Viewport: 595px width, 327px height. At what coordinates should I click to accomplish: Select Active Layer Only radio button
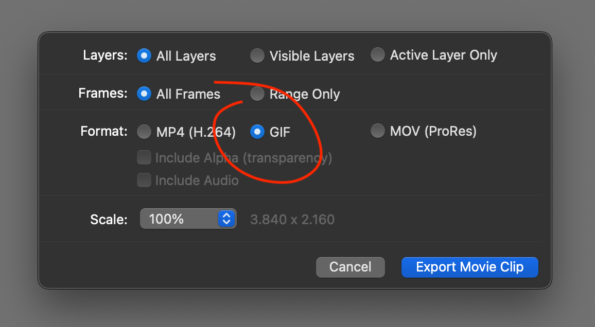click(378, 55)
